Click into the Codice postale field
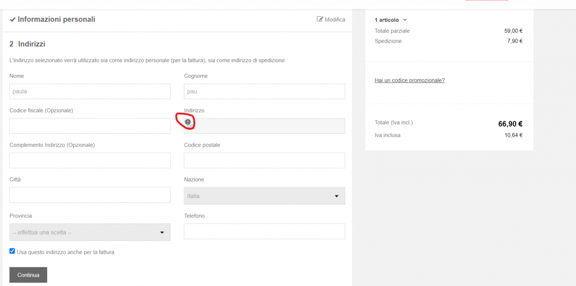The width and height of the screenshot is (576, 286). click(264, 161)
